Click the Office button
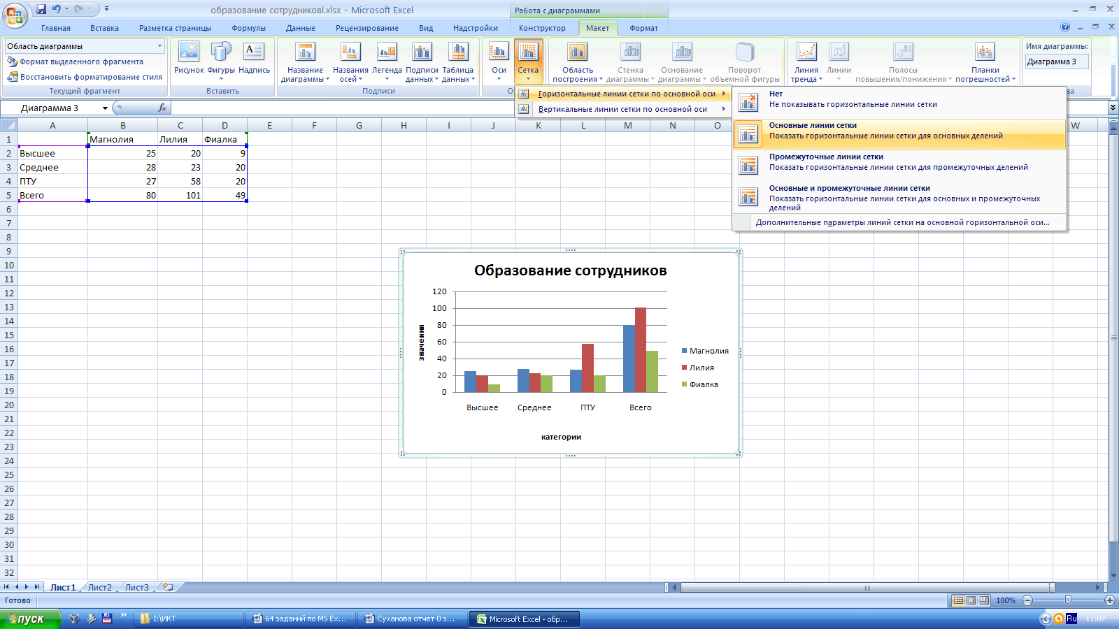Screen dimensions: 1119x629 (x=14, y=14)
